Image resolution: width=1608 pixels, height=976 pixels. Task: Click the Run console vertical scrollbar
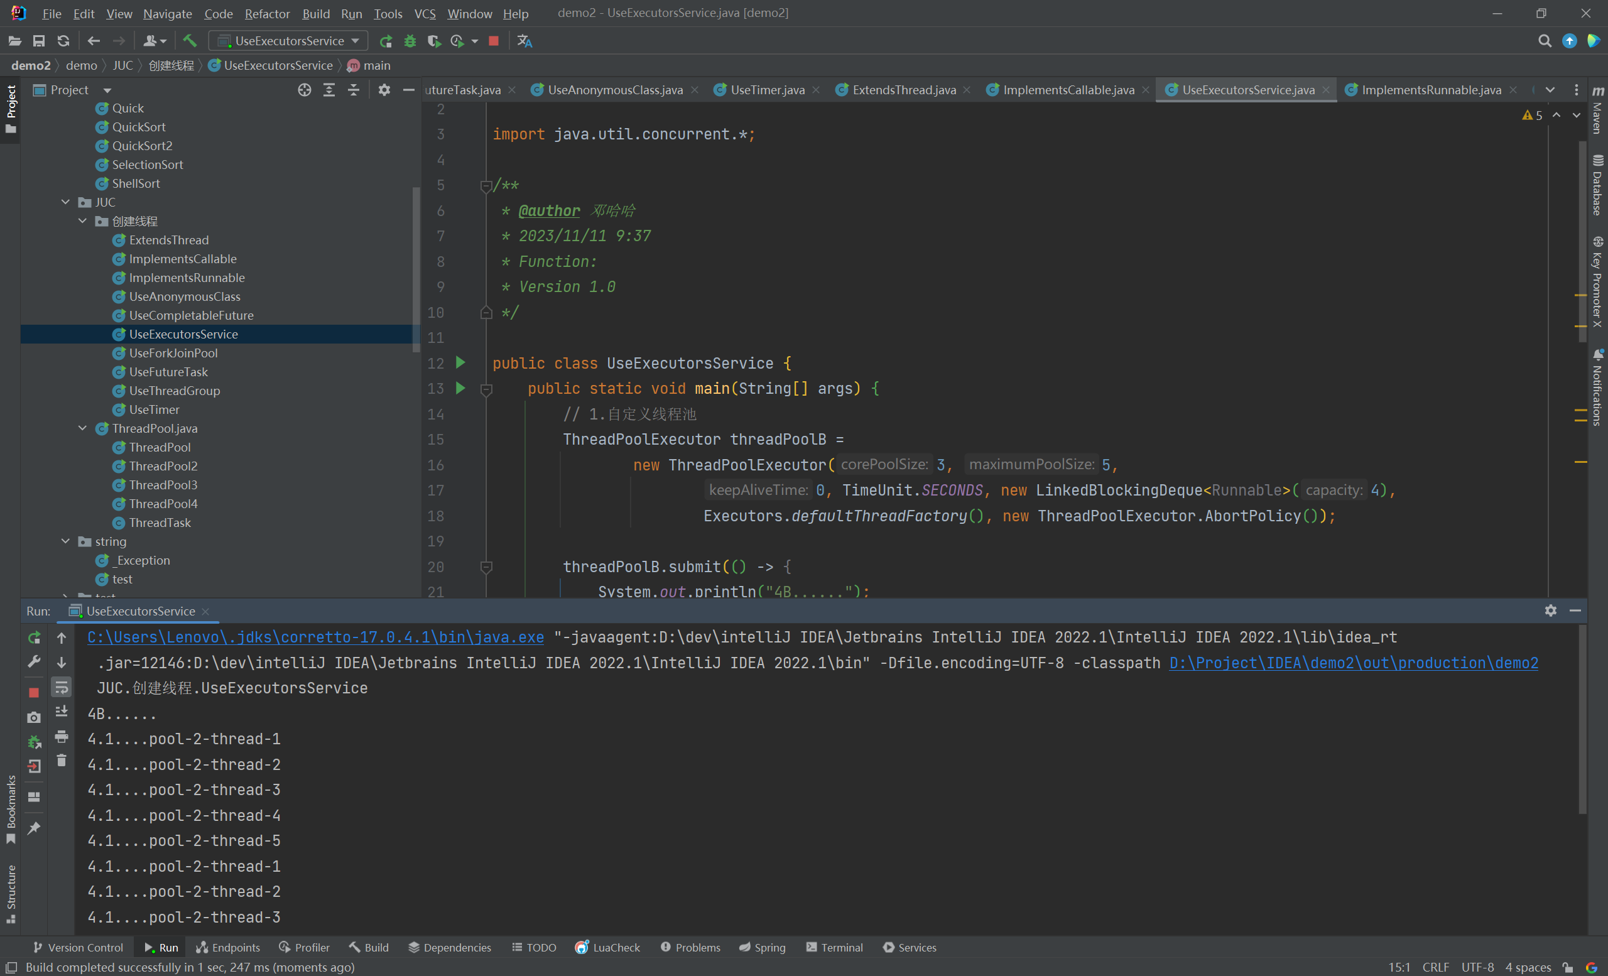tap(1582, 719)
